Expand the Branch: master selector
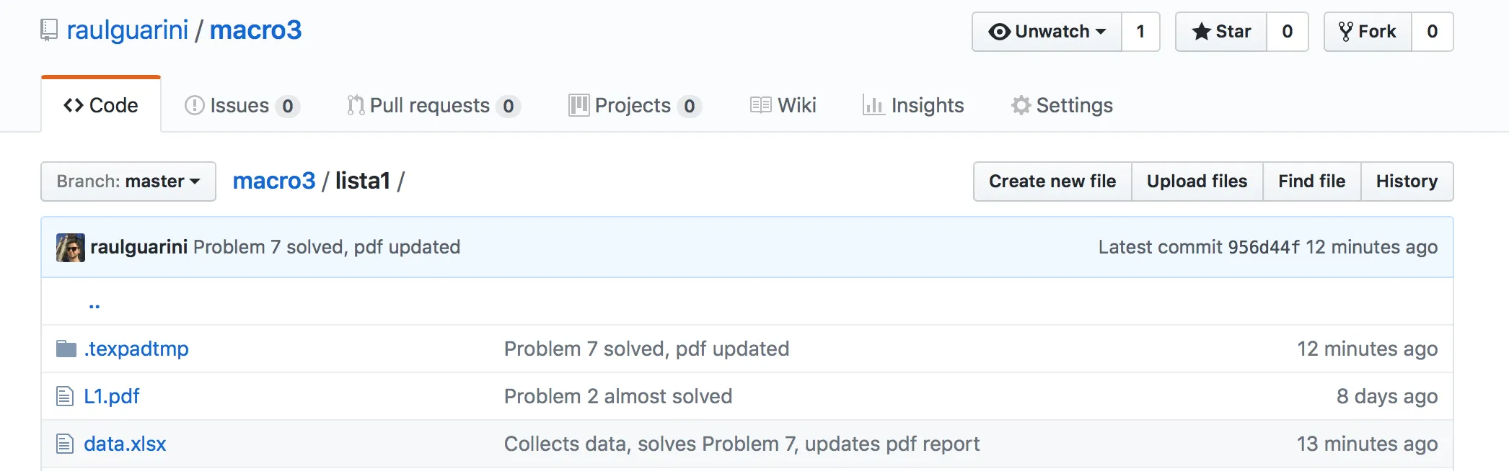Viewport: 1509px width, 471px height. (128, 181)
